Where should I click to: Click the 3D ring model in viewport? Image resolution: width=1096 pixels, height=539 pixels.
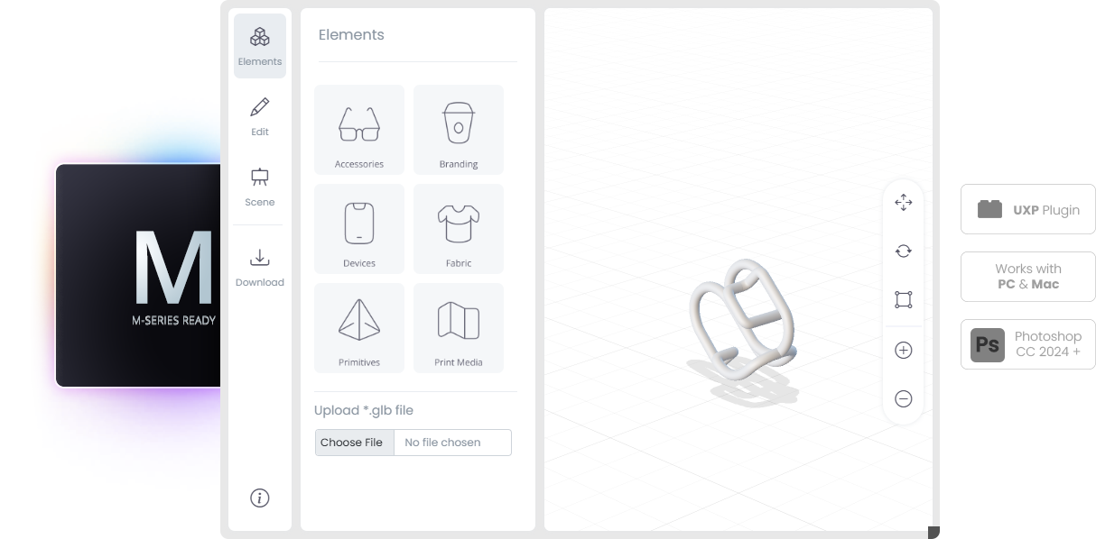(743, 322)
